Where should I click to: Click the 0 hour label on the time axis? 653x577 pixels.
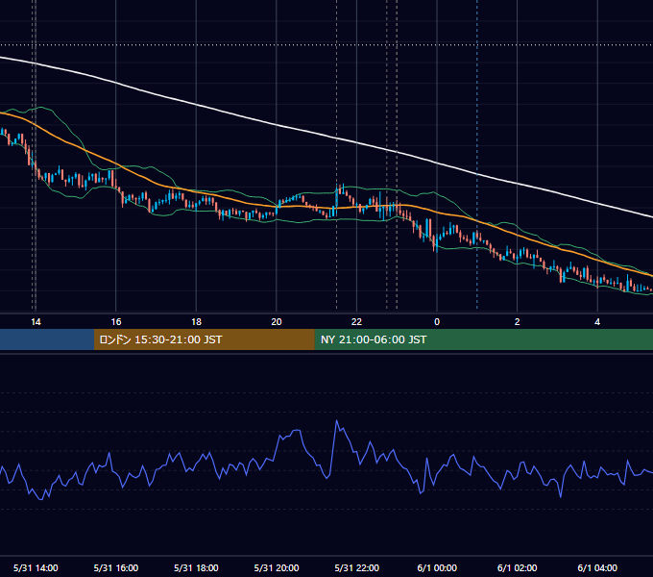437,322
